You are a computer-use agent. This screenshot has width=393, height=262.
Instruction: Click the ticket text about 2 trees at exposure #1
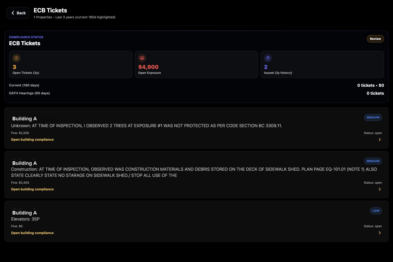pos(147,126)
